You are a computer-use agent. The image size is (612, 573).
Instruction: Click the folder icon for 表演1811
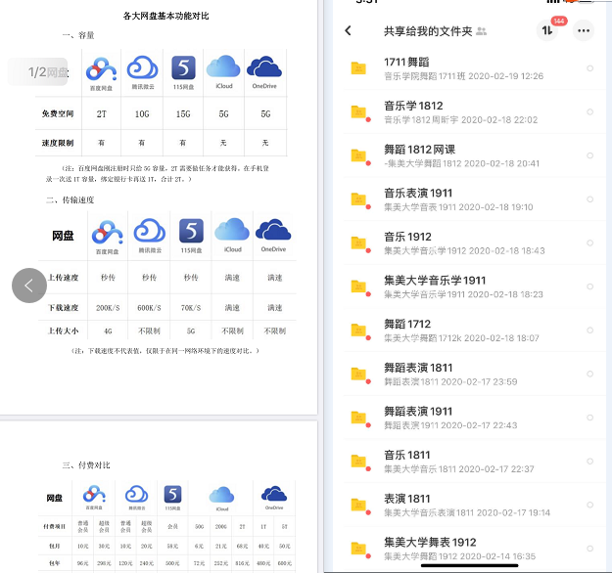click(x=359, y=506)
